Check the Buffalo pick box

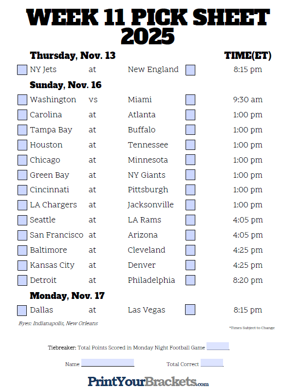[190, 129]
